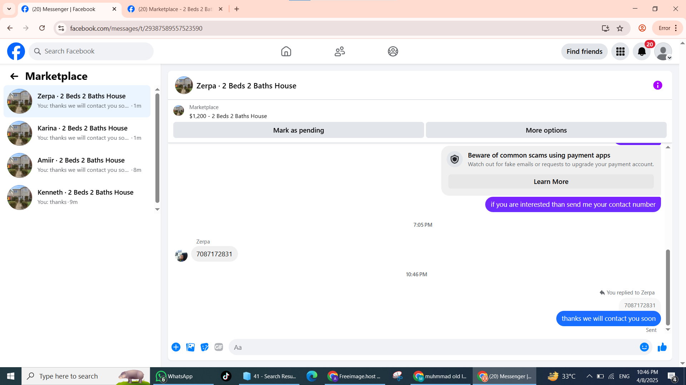686x385 pixels.
Task: Click Mark as pending button
Action: click(x=298, y=130)
